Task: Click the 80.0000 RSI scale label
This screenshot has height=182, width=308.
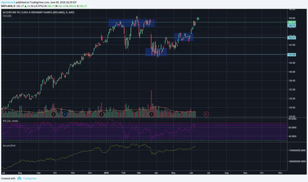Action: pyautogui.click(x=292, y=119)
